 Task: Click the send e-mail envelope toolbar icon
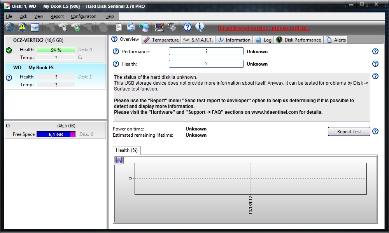[x=131, y=27]
